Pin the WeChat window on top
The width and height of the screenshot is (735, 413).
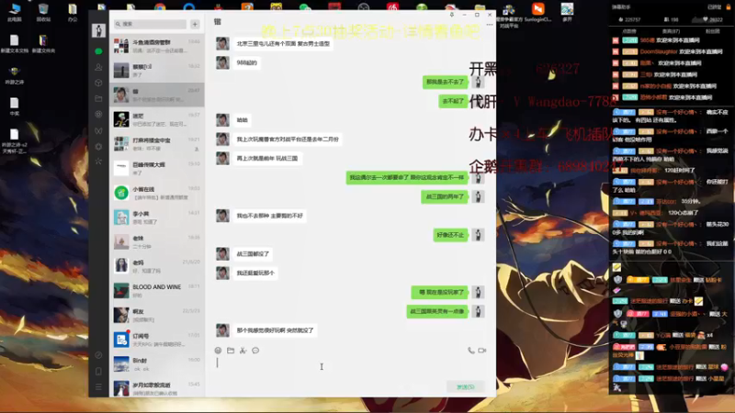pyautogui.click(x=452, y=15)
